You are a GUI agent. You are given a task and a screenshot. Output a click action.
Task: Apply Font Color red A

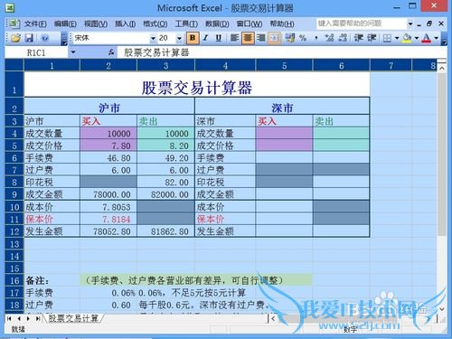pos(427,38)
